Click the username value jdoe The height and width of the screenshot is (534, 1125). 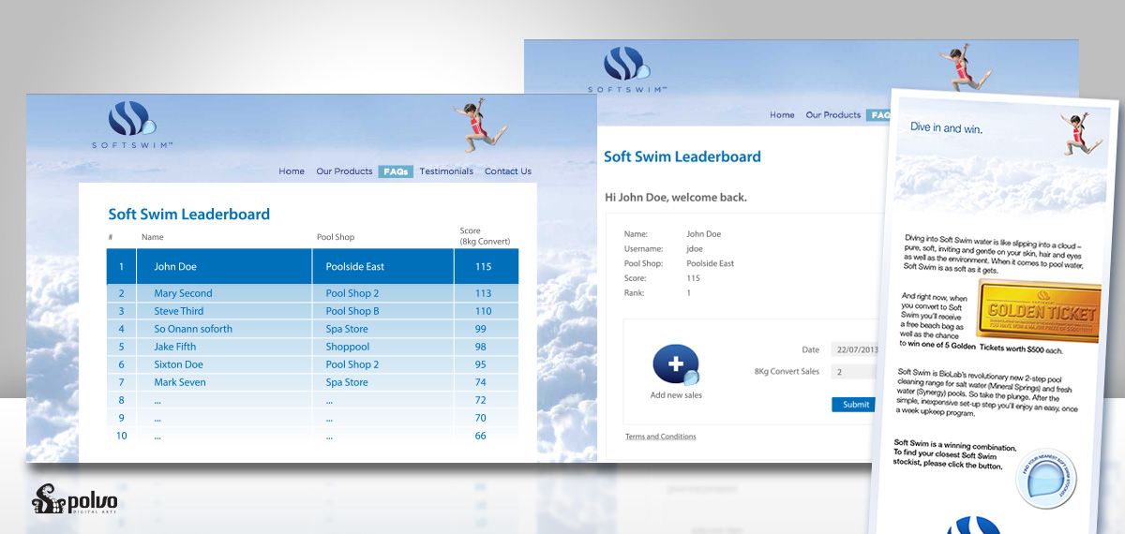point(696,249)
